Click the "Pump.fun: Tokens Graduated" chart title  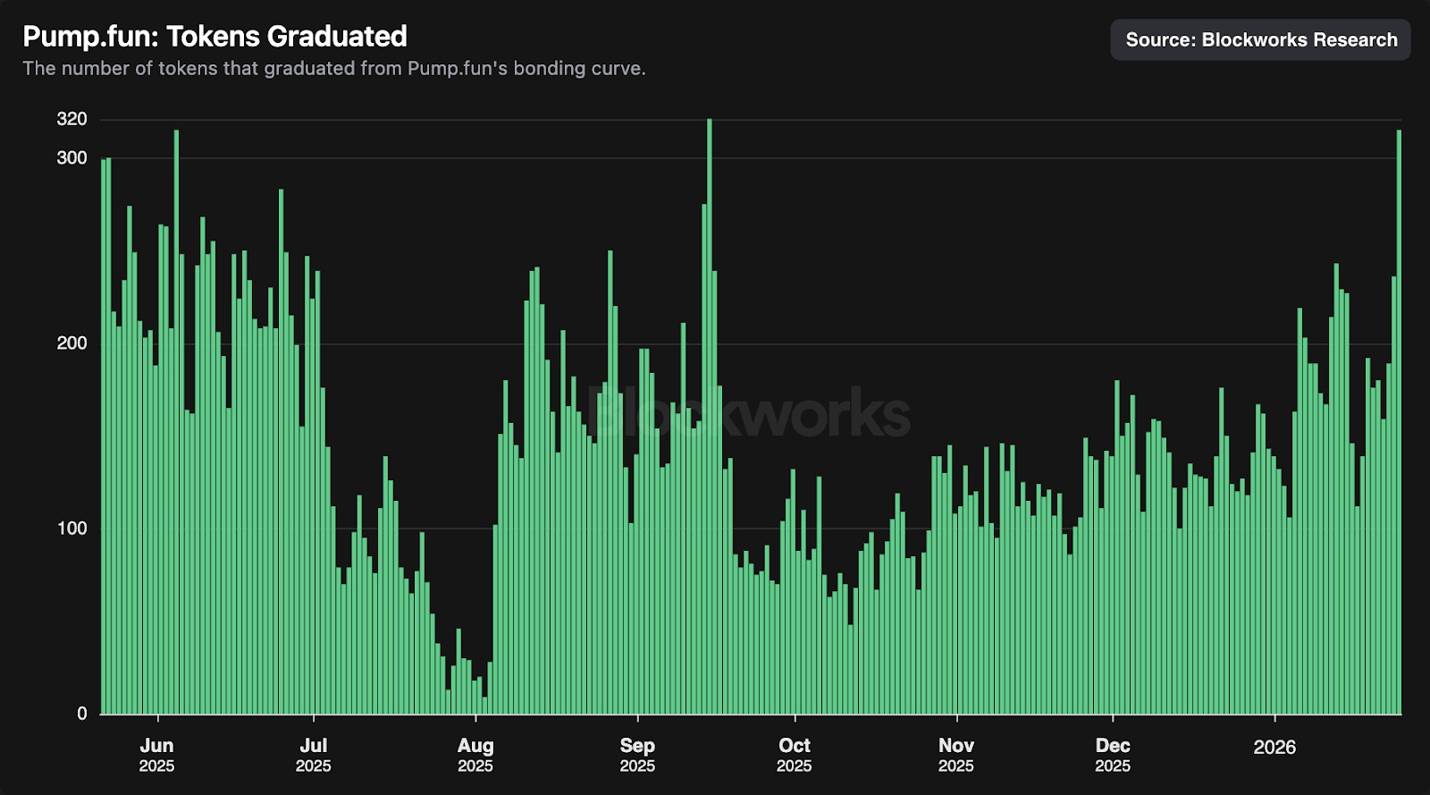(x=214, y=37)
